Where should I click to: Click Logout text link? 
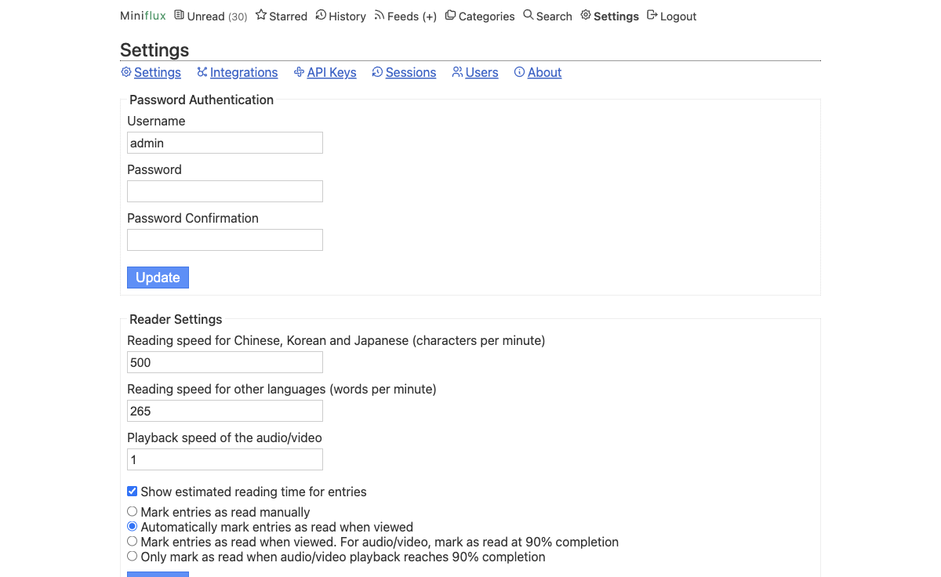point(678,16)
